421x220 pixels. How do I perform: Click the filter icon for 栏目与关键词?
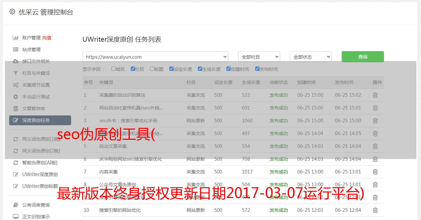(15, 73)
